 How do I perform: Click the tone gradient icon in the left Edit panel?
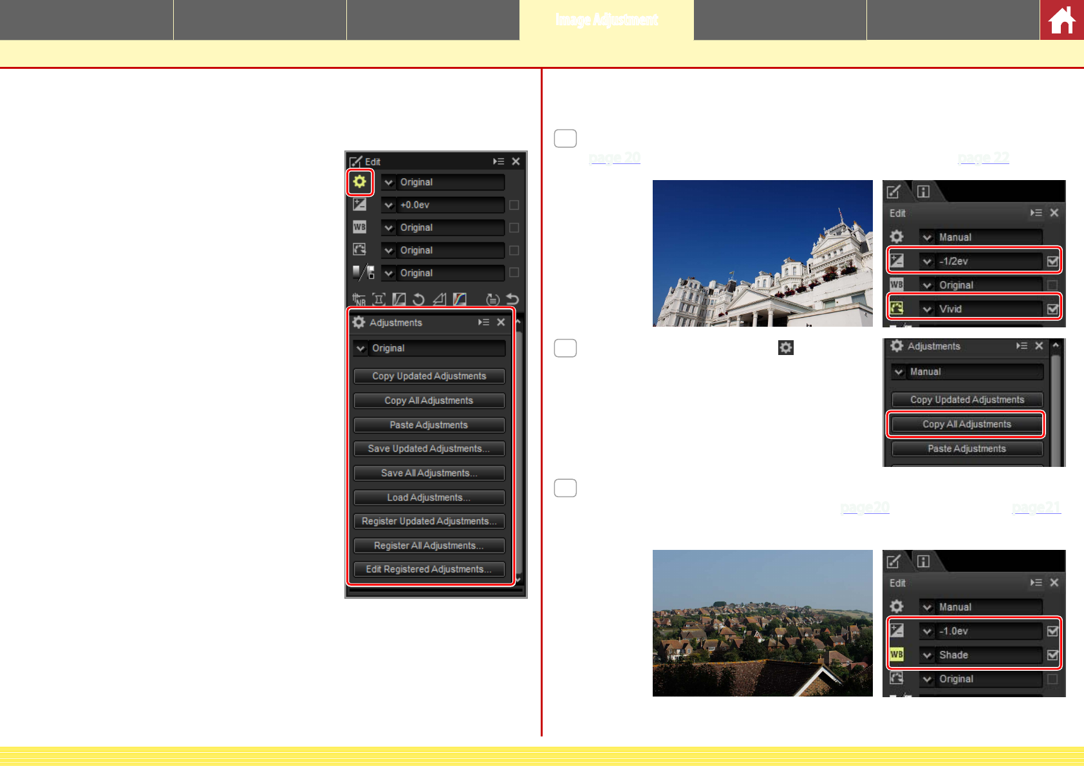point(363,272)
